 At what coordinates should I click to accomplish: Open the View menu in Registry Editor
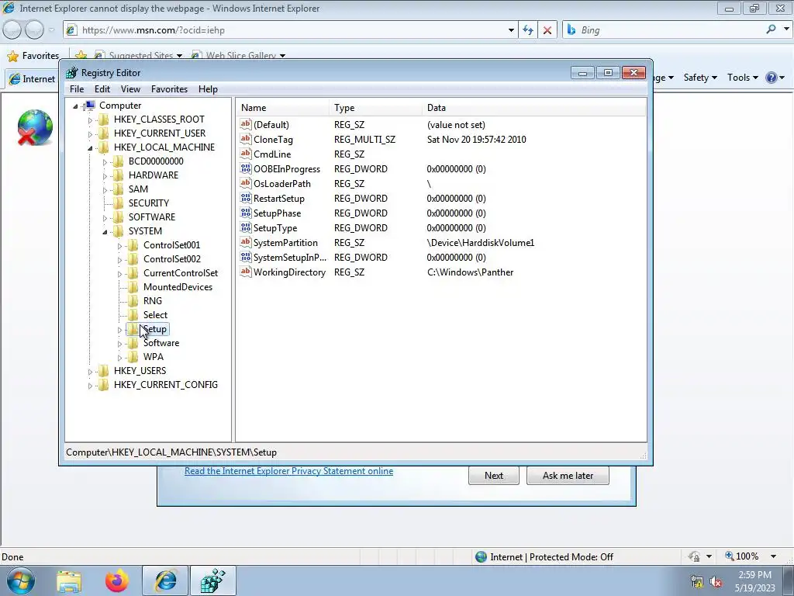tap(130, 89)
